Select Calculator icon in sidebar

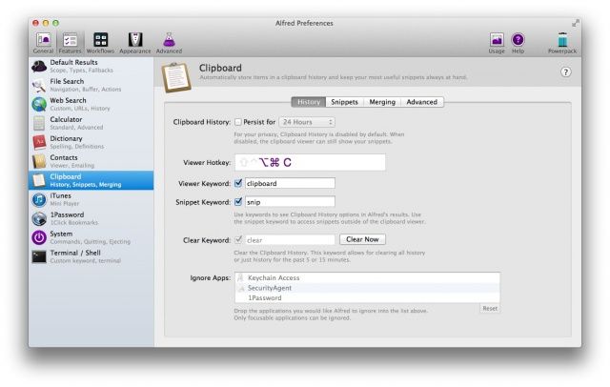[39, 124]
